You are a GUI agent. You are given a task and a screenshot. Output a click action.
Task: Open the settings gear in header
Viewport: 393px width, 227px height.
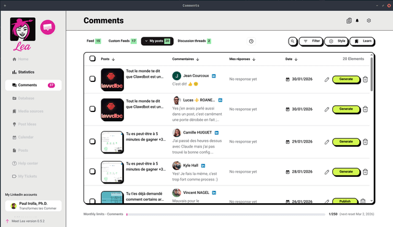368,21
